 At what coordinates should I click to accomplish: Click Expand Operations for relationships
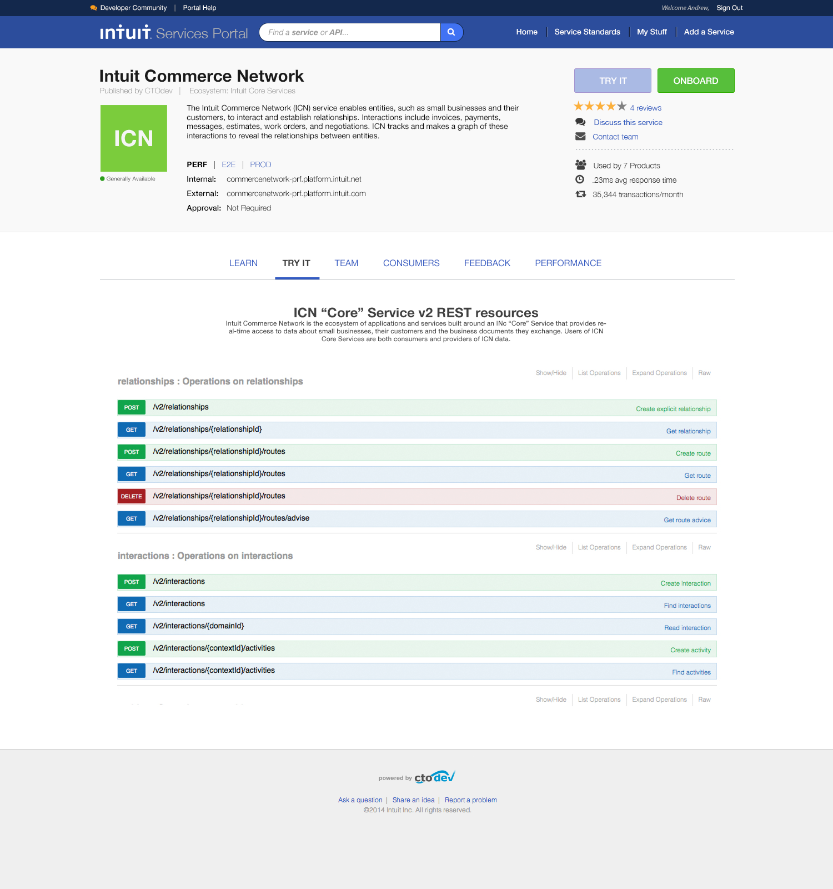coord(659,373)
